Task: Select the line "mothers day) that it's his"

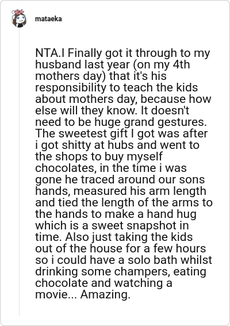Action: click(101, 76)
